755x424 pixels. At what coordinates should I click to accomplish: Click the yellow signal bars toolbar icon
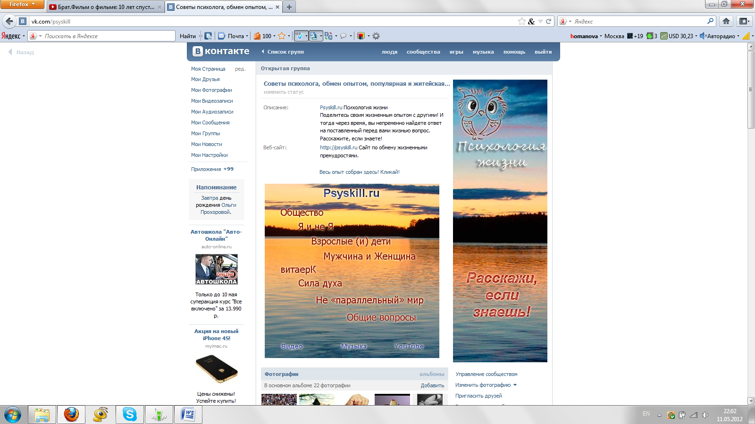(x=746, y=36)
